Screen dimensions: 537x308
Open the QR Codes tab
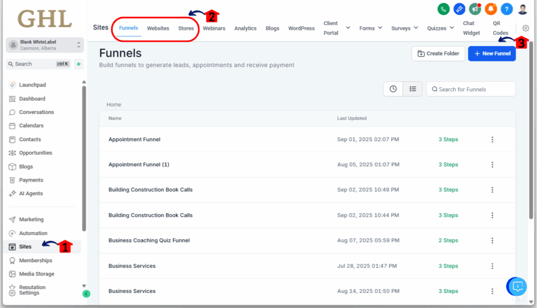point(500,28)
